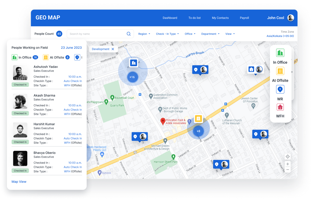Click At Offsite icon in side panel
Screen dimensions: 314x202
[x=46, y=57]
